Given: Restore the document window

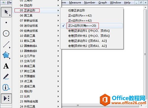Looking at the screenshot, I should pos(141,3).
